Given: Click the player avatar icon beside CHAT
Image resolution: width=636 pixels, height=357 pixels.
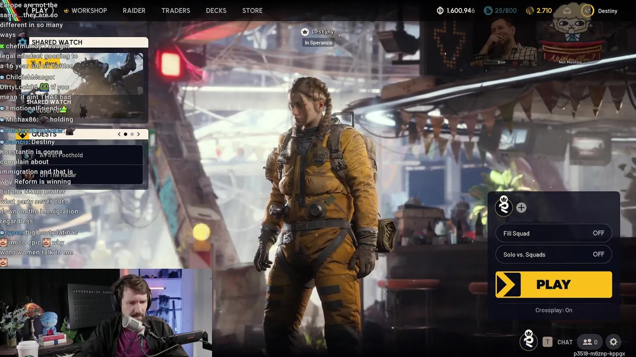Looking at the screenshot, I should (529, 341).
